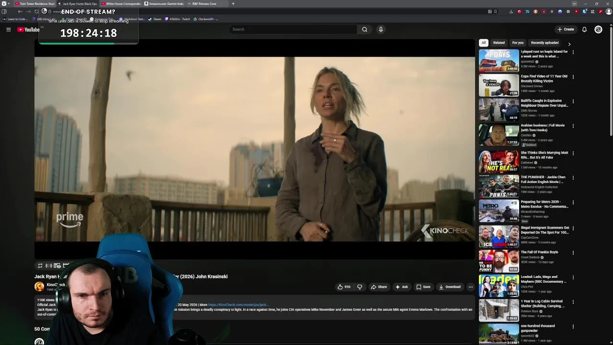Image resolution: width=613 pixels, height=345 pixels.
Task: Toggle the browser side panel icon
Action: point(4,11)
